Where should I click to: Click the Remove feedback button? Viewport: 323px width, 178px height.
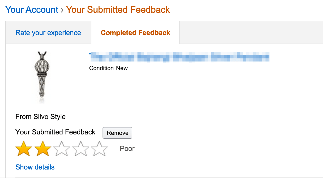(x=117, y=133)
